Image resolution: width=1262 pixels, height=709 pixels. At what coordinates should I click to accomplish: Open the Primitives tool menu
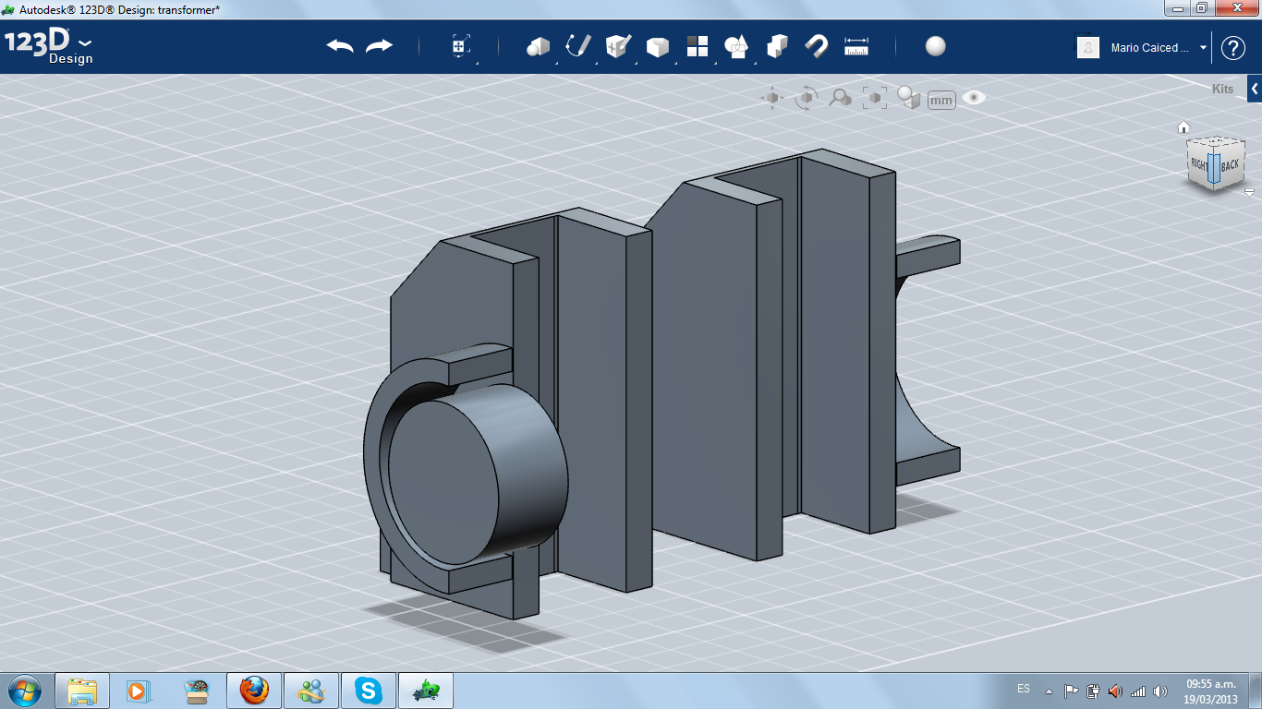click(x=538, y=46)
